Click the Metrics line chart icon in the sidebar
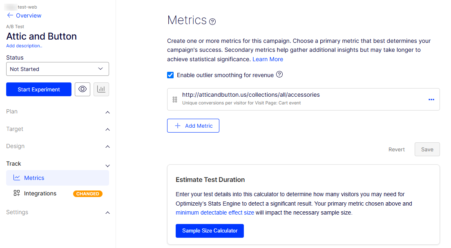This screenshot has height=248, width=451. click(x=17, y=178)
